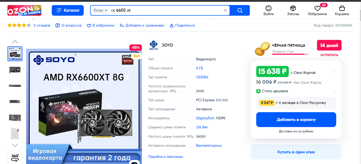361x164 pixels.
Task: Click Поделиться share link
Action: click(x=182, y=26)
